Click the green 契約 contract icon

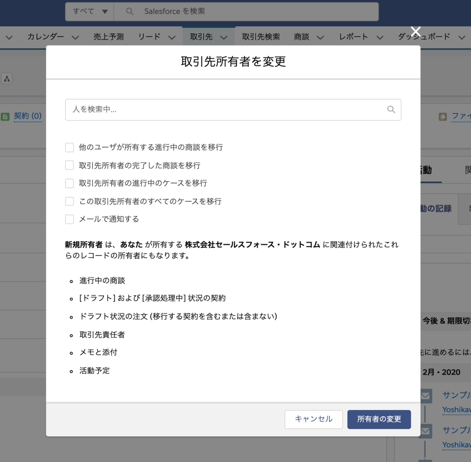click(x=5, y=116)
